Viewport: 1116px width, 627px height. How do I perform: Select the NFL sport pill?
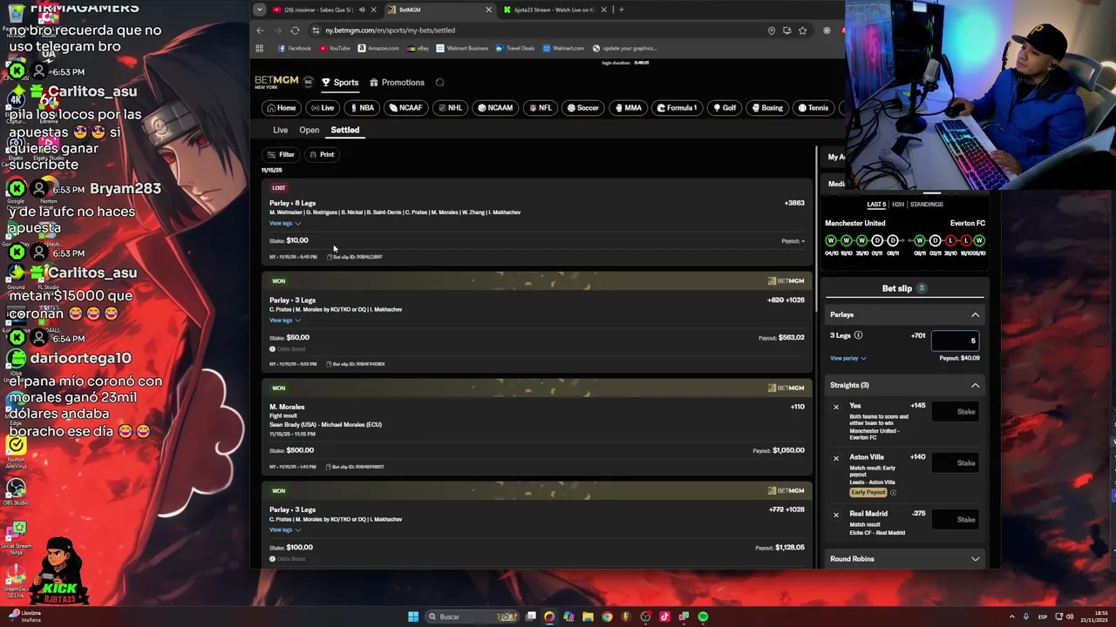[541, 108]
